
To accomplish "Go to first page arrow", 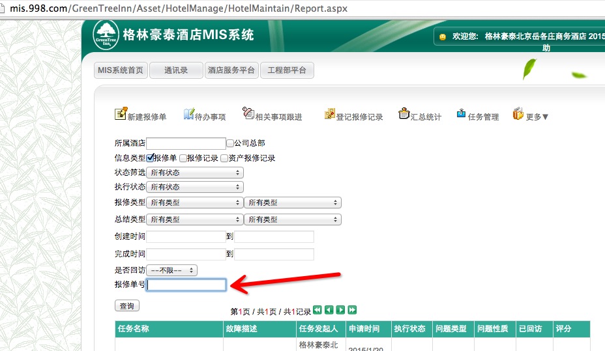I will click(317, 310).
